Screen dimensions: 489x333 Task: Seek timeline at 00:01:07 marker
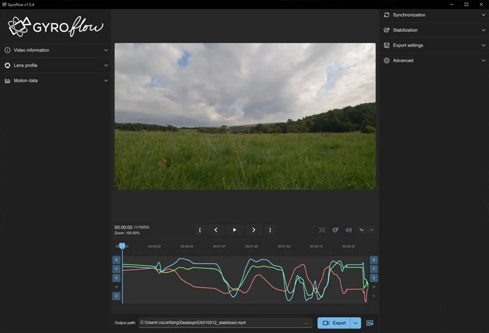point(219,247)
